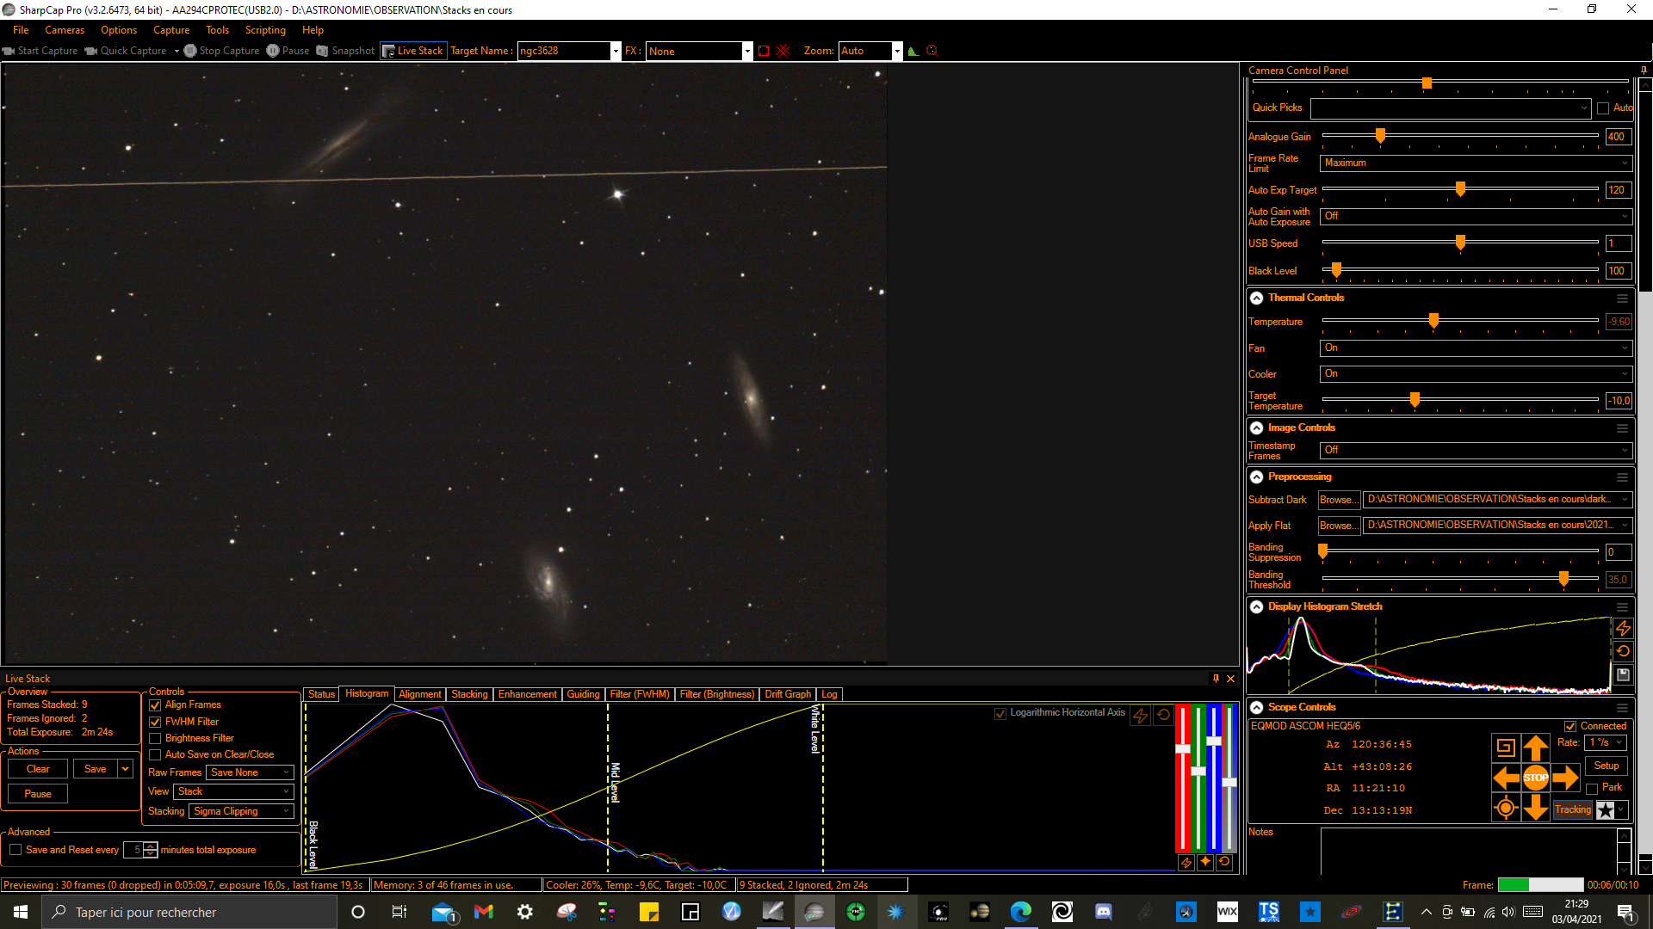Enable Auto Save on Clear/Close checkbox
1653x929 pixels.
156,755
